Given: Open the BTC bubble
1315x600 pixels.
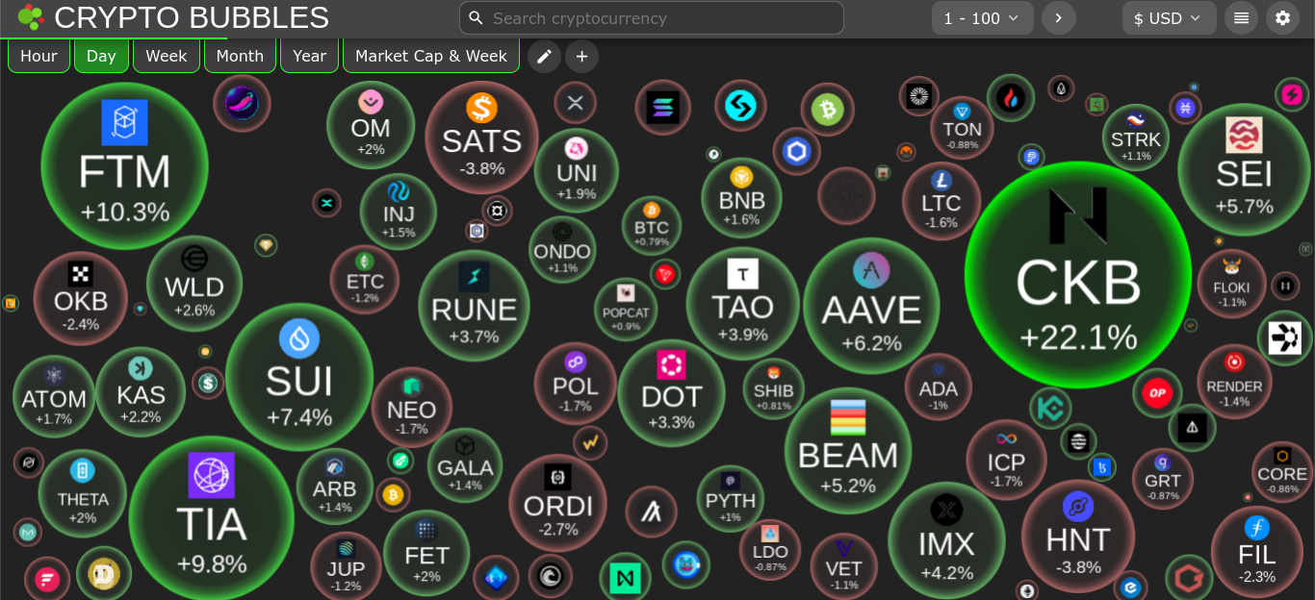Looking at the screenshot, I should coord(652,225).
